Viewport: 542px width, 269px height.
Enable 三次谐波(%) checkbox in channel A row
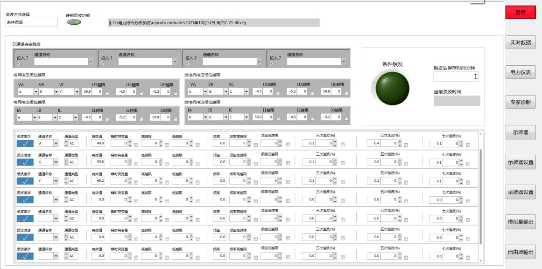[x=343, y=145]
